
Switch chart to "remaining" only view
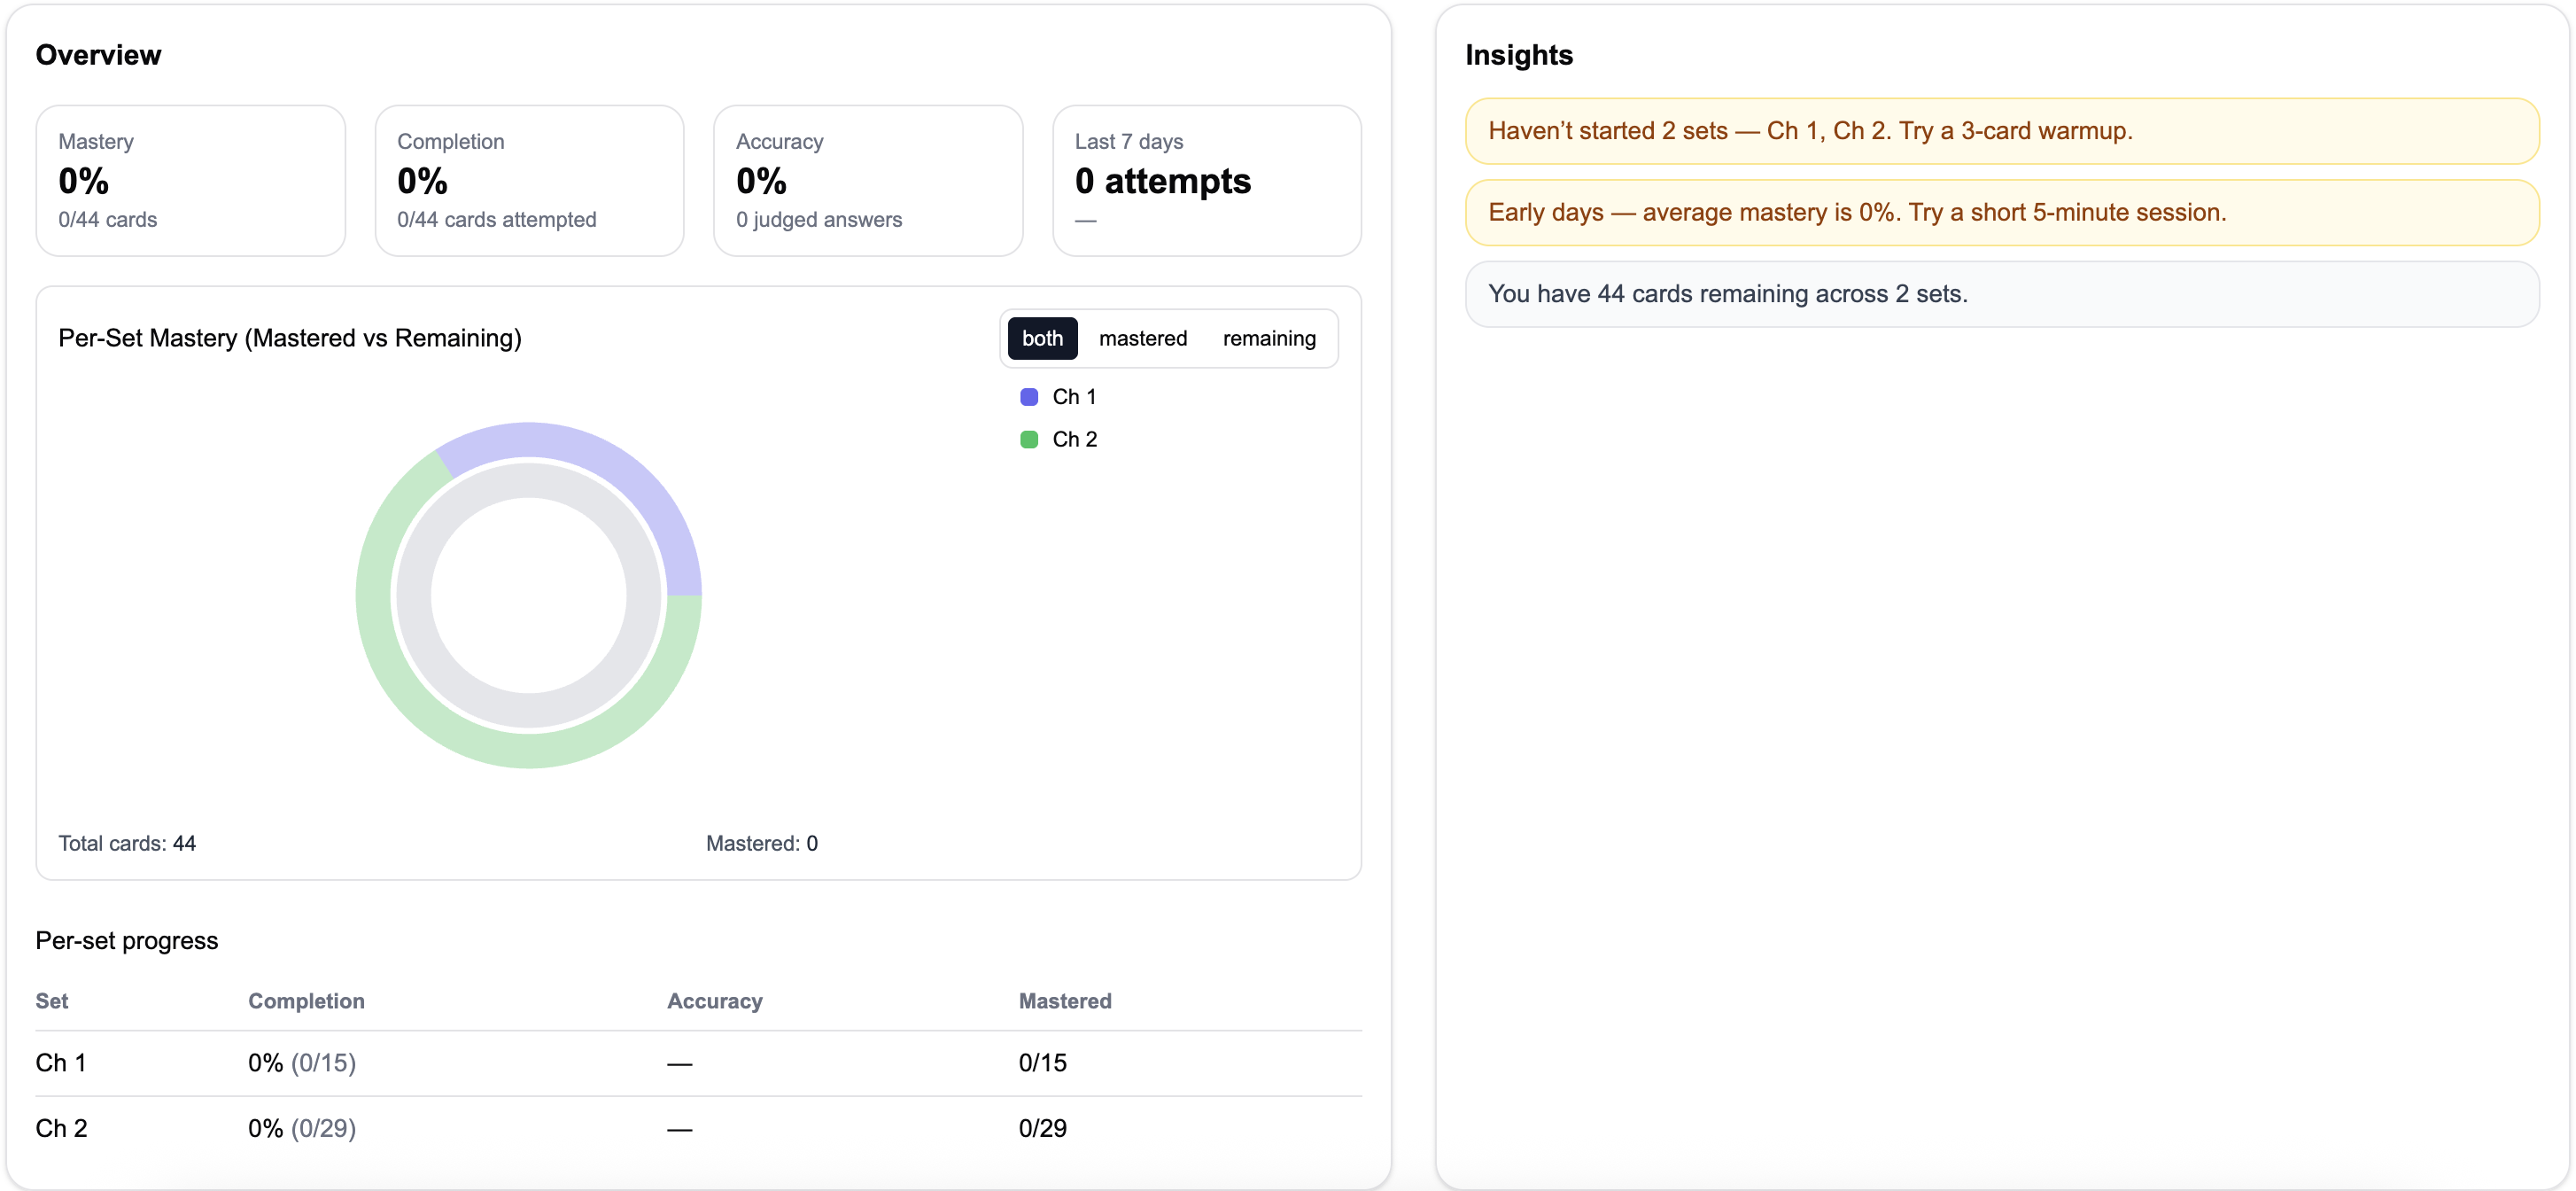tap(1268, 338)
